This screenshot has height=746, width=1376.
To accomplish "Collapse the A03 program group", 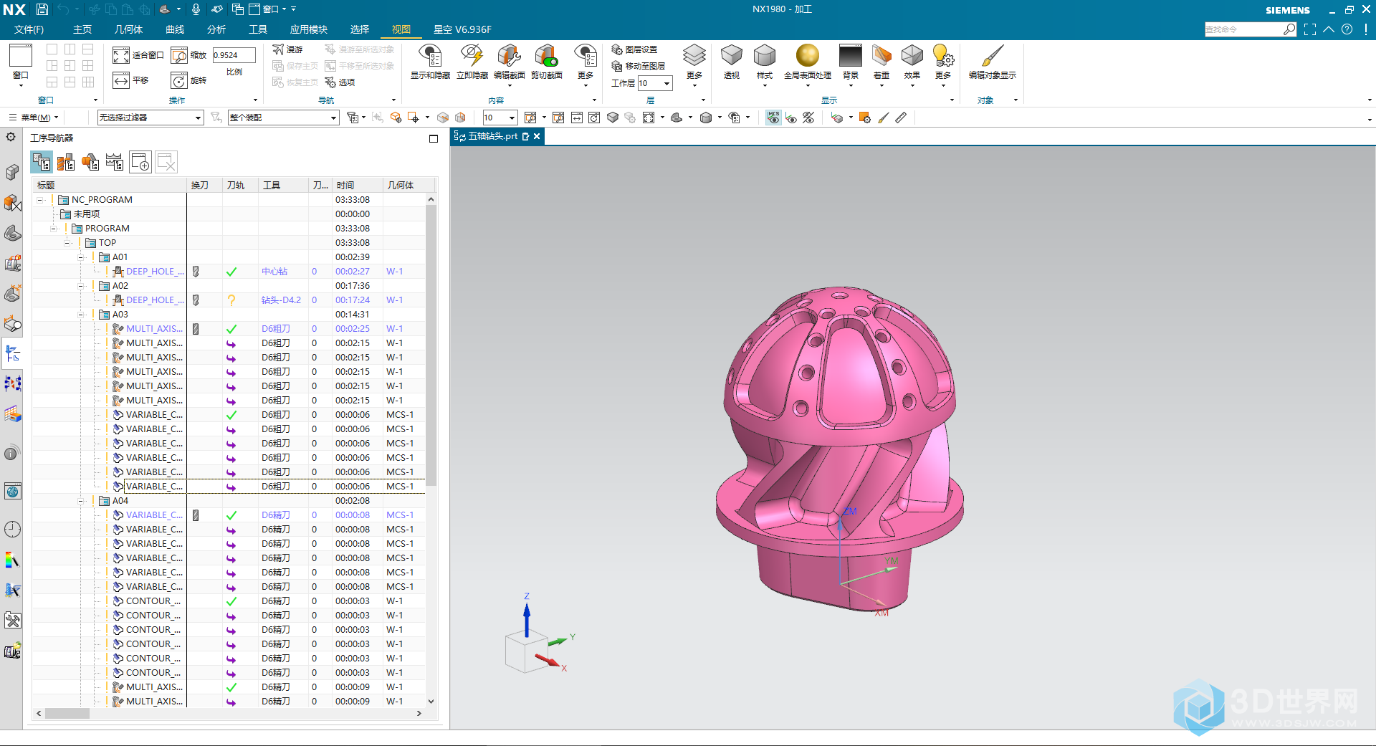I will tap(81, 315).
